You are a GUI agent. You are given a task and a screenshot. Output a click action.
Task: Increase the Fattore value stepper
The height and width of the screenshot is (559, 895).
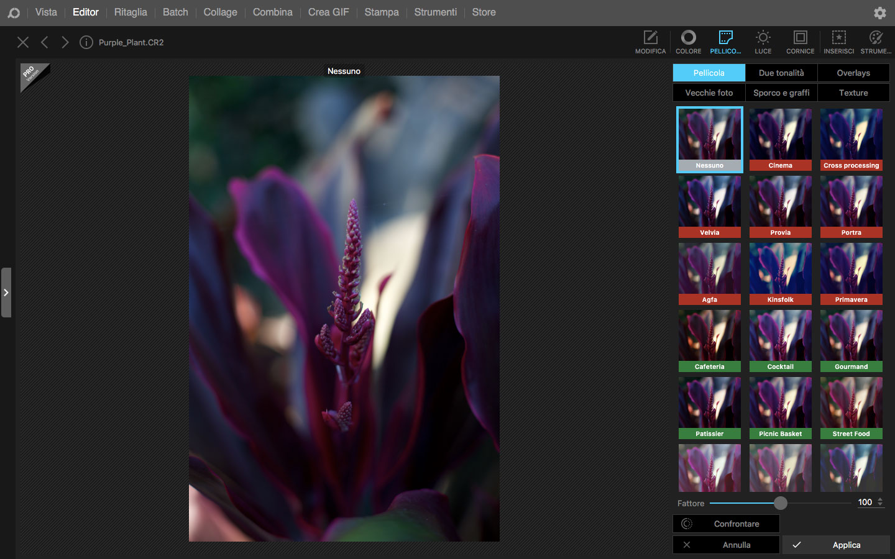(880, 499)
